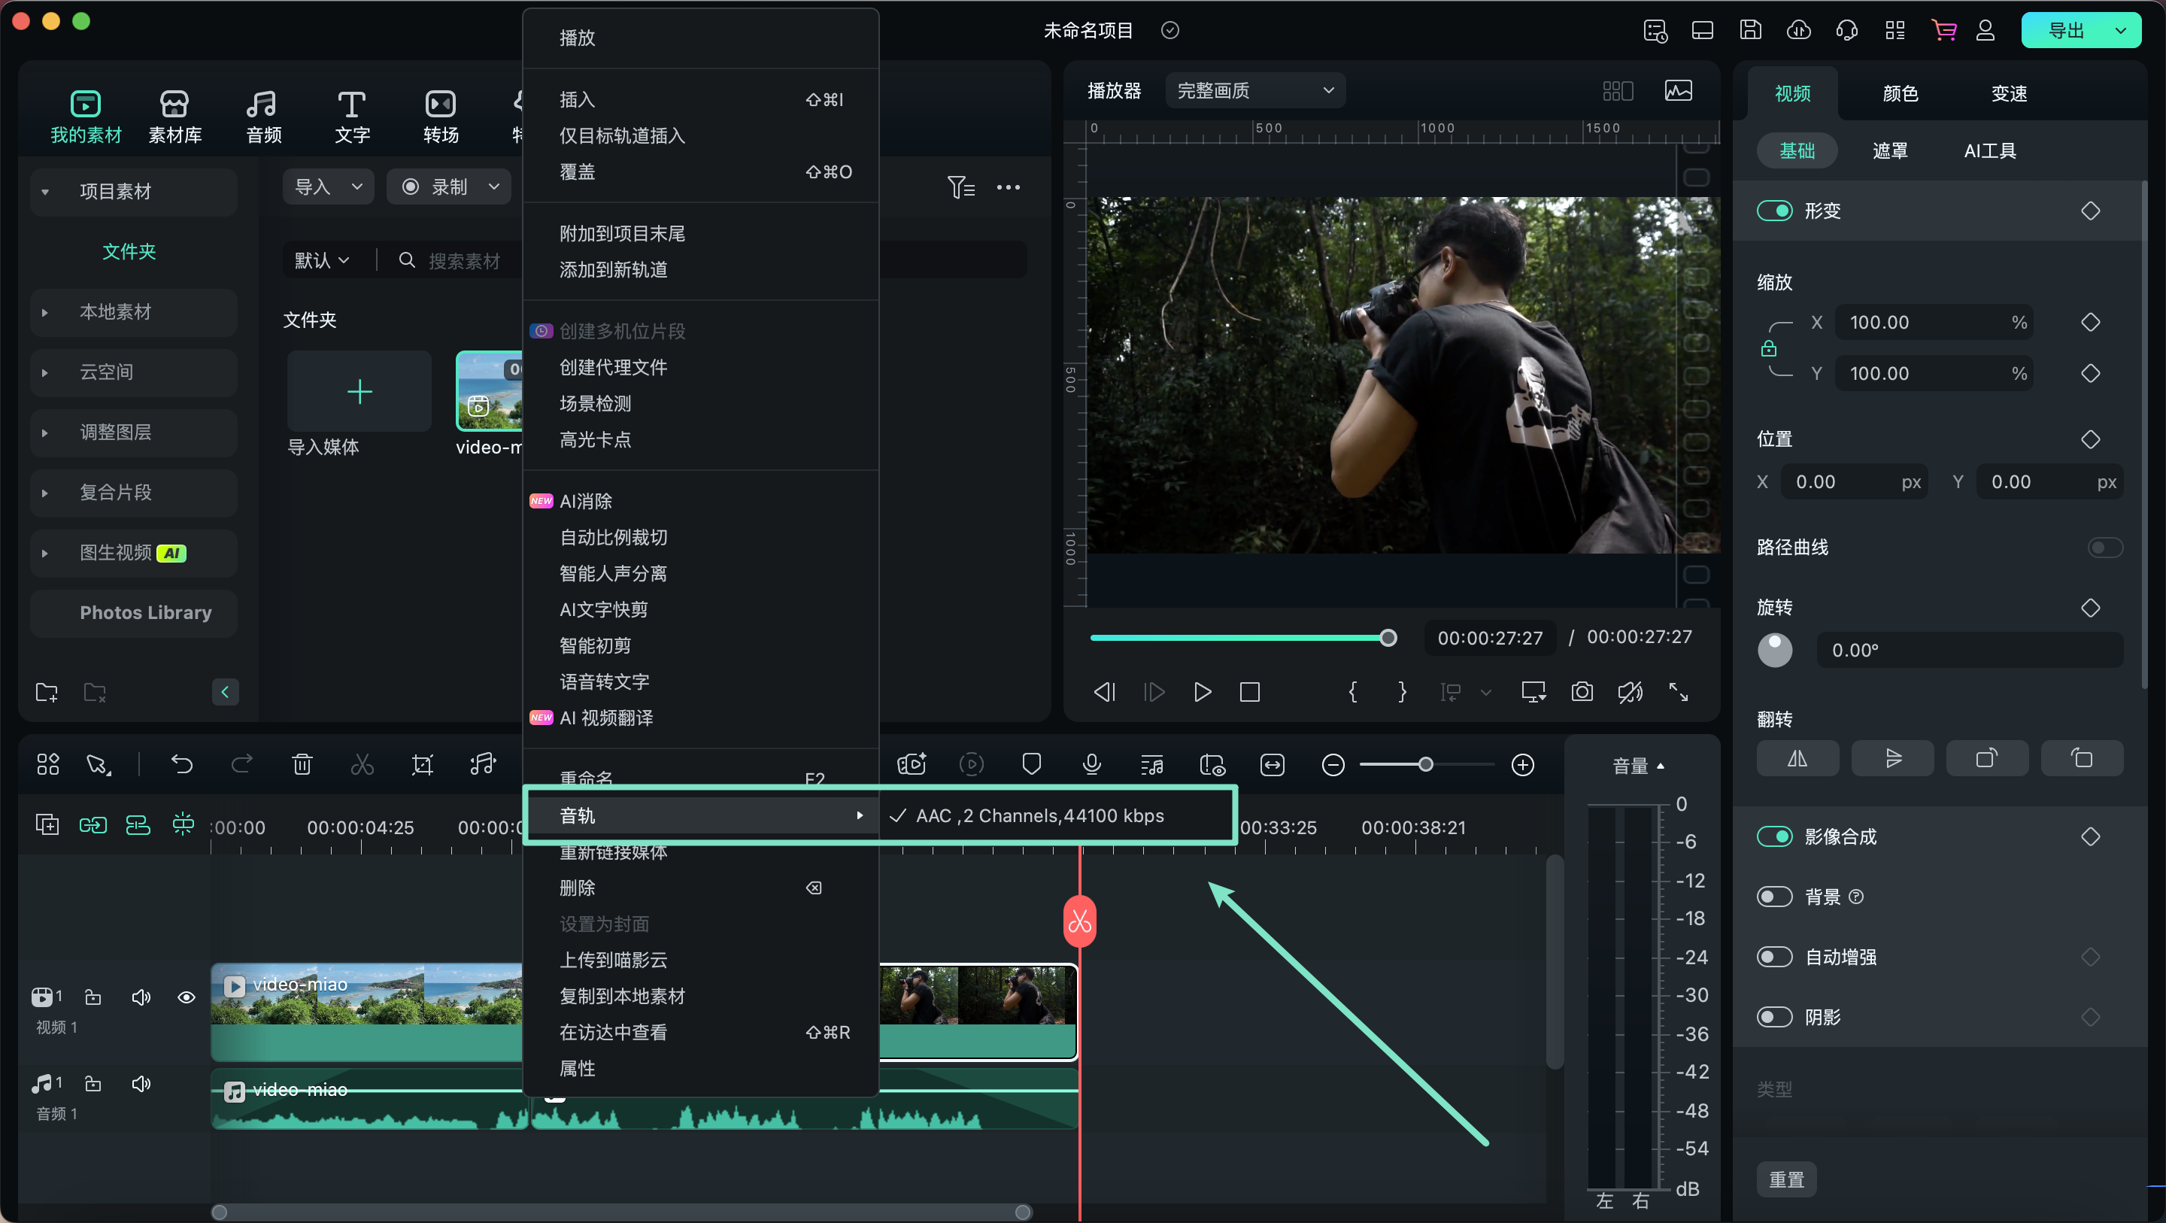Choose 播放 in the context menu
Viewport: 2166px width, 1223px height.
(700, 38)
